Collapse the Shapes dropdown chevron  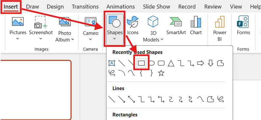[x=115, y=39]
